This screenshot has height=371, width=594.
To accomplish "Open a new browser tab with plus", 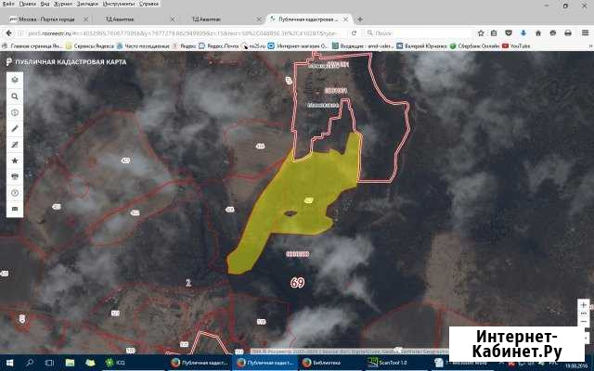I will pyautogui.click(x=360, y=19).
